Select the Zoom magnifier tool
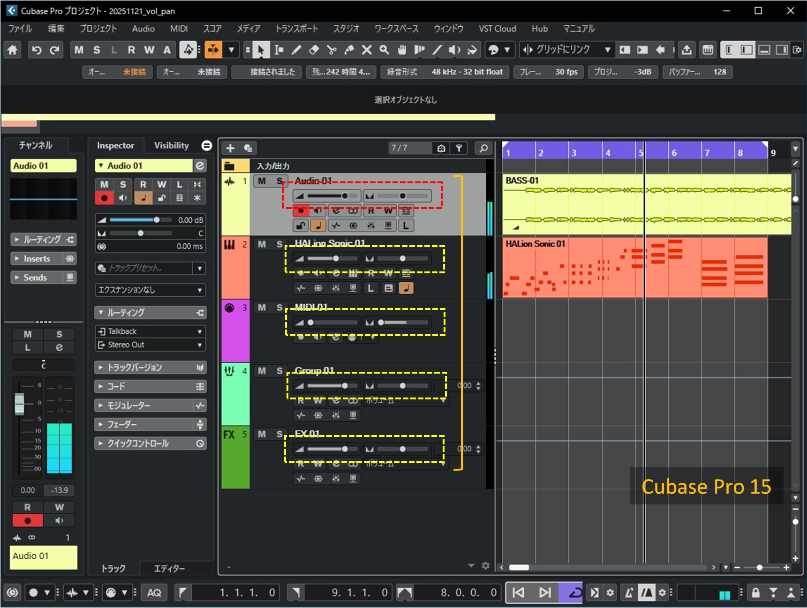807x608 pixels. click(x=384, y=50)
